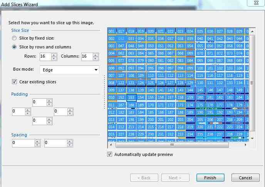Select Slice by rows and columns option
This screenshot has width=265, height=187.
15,47
